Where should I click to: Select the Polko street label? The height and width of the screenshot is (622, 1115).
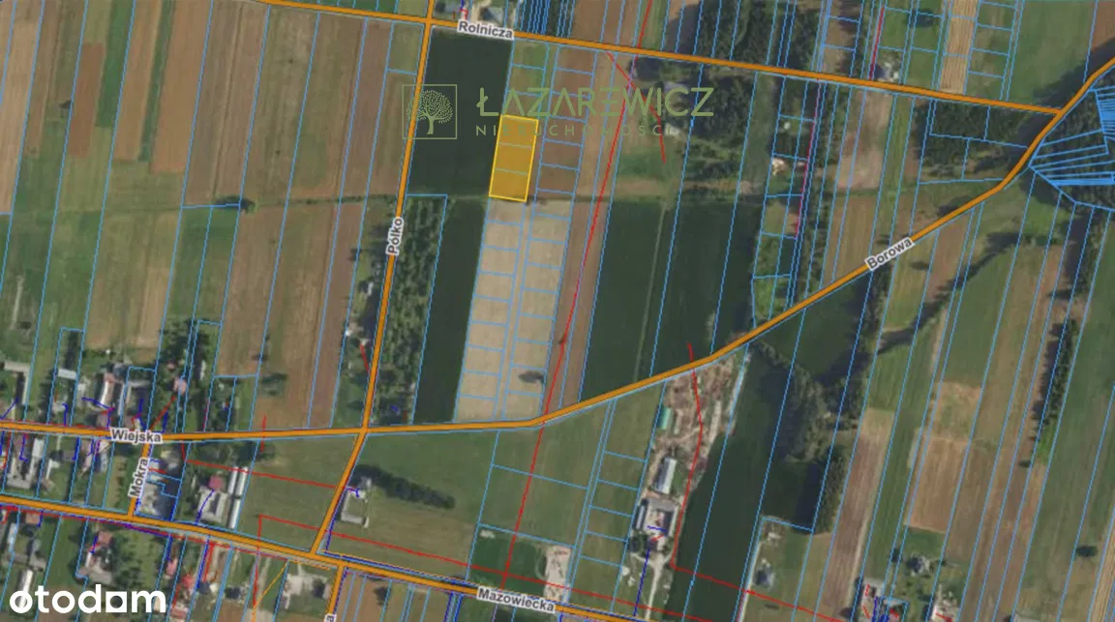point(394,235)
